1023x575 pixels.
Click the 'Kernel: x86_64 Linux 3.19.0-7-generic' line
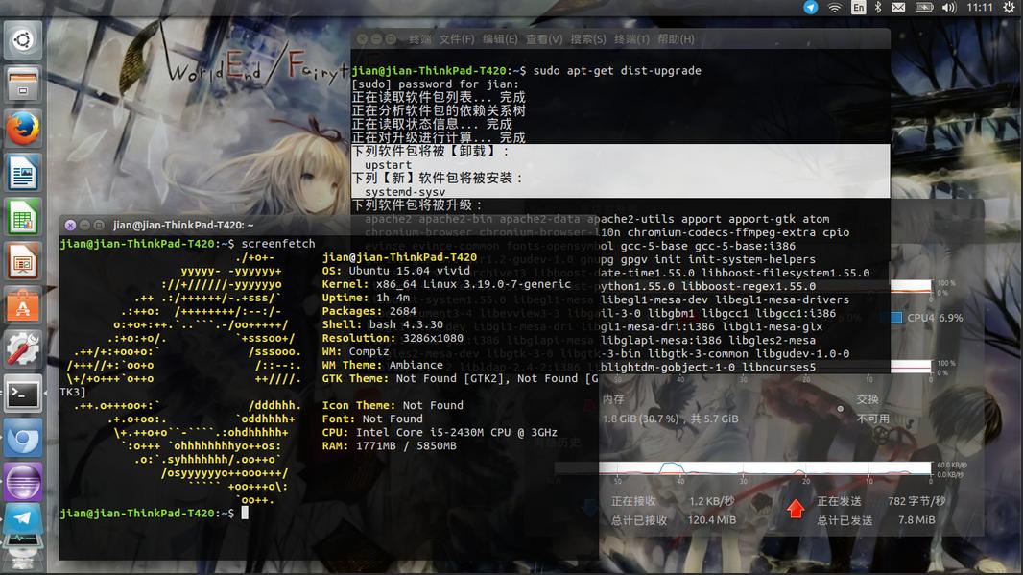click(446, 284)
